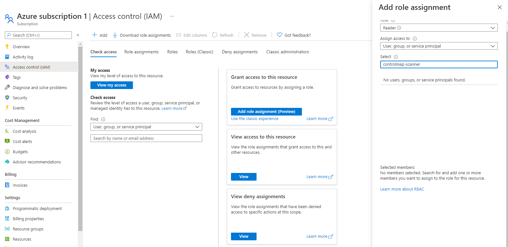Click View button under View deny assignments
This screenshot has width=508, height=247.
[x=244, y=236]
